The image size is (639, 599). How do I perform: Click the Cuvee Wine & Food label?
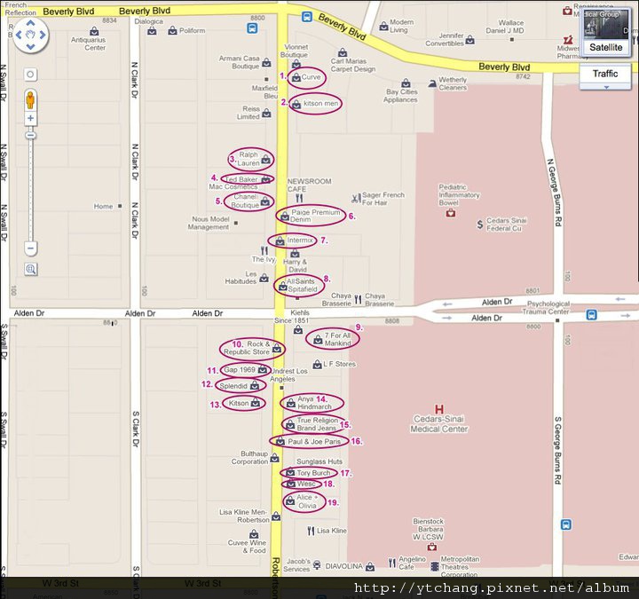247,547
